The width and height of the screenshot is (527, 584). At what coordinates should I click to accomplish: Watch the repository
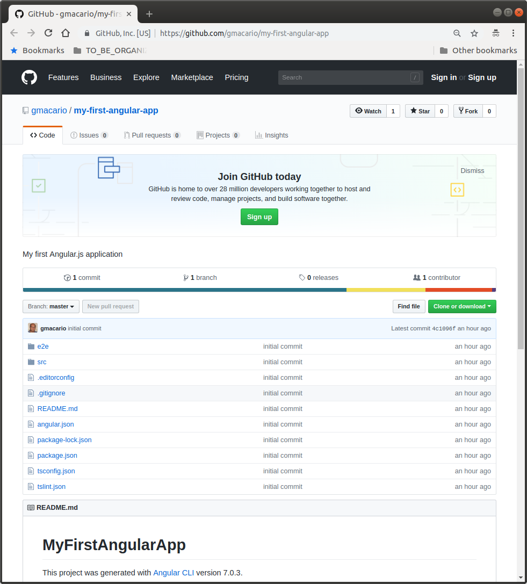pos(369,111)
